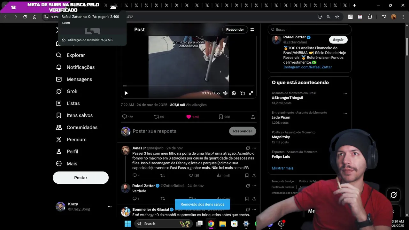
Task: Open Premium in the sidebar
Action: 71,140
